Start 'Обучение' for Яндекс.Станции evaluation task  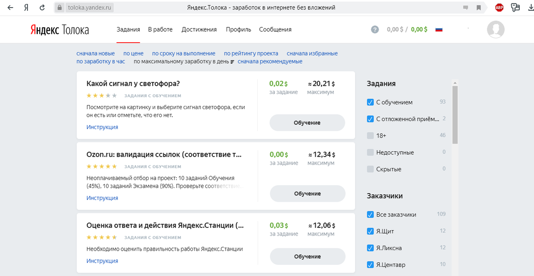tap(307, 256)
